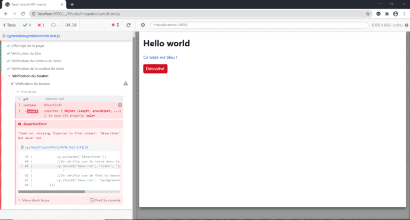
Task: Click the pin icon on contains command
Action: (120, 105)
